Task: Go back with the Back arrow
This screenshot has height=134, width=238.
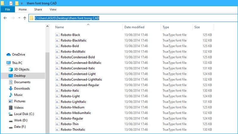Action: [x=5, y=18]
